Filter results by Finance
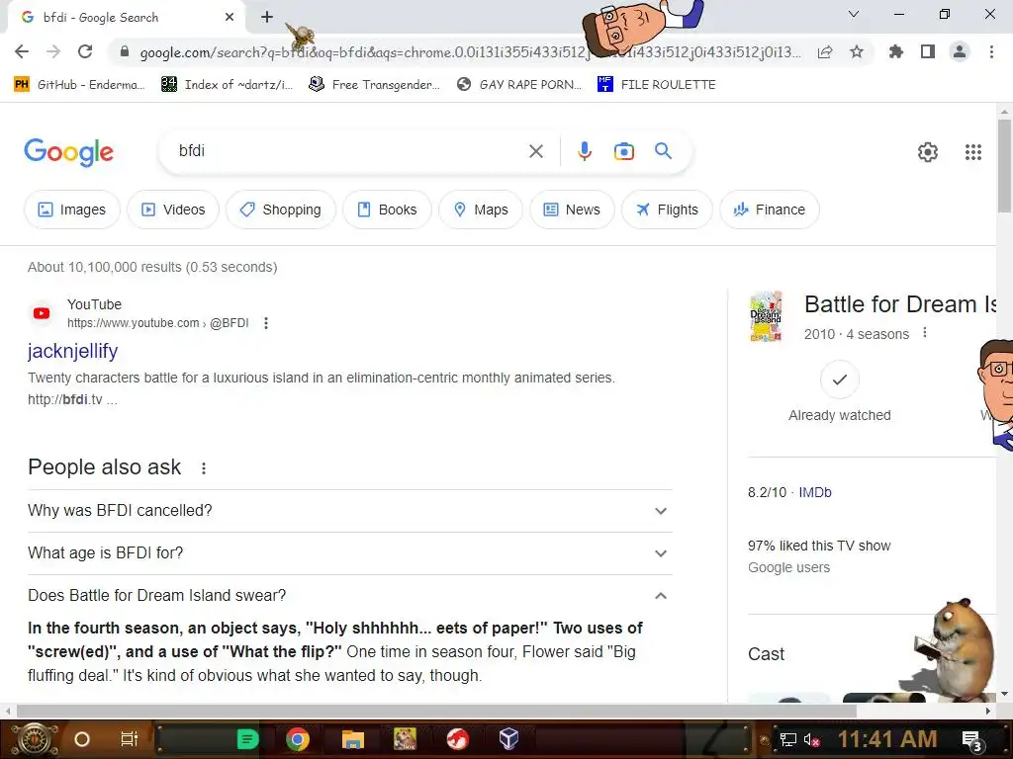 pos(770,210)
